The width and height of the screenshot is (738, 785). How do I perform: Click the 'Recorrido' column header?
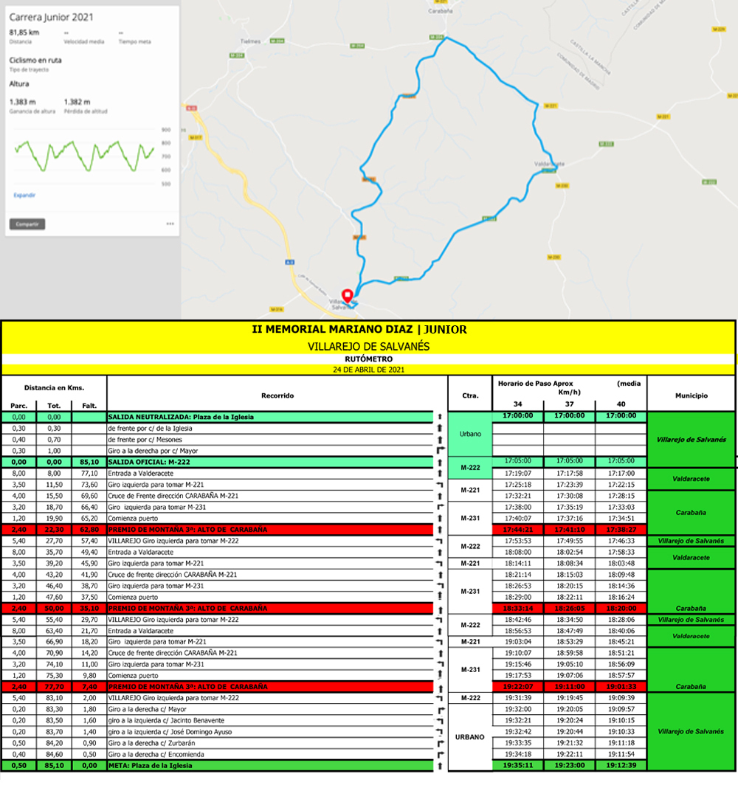click(x=277, y=395)
